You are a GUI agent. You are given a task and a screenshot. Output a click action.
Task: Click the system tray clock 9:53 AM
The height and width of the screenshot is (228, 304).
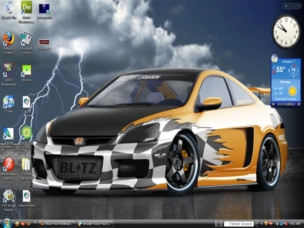[x=295, y=224]
